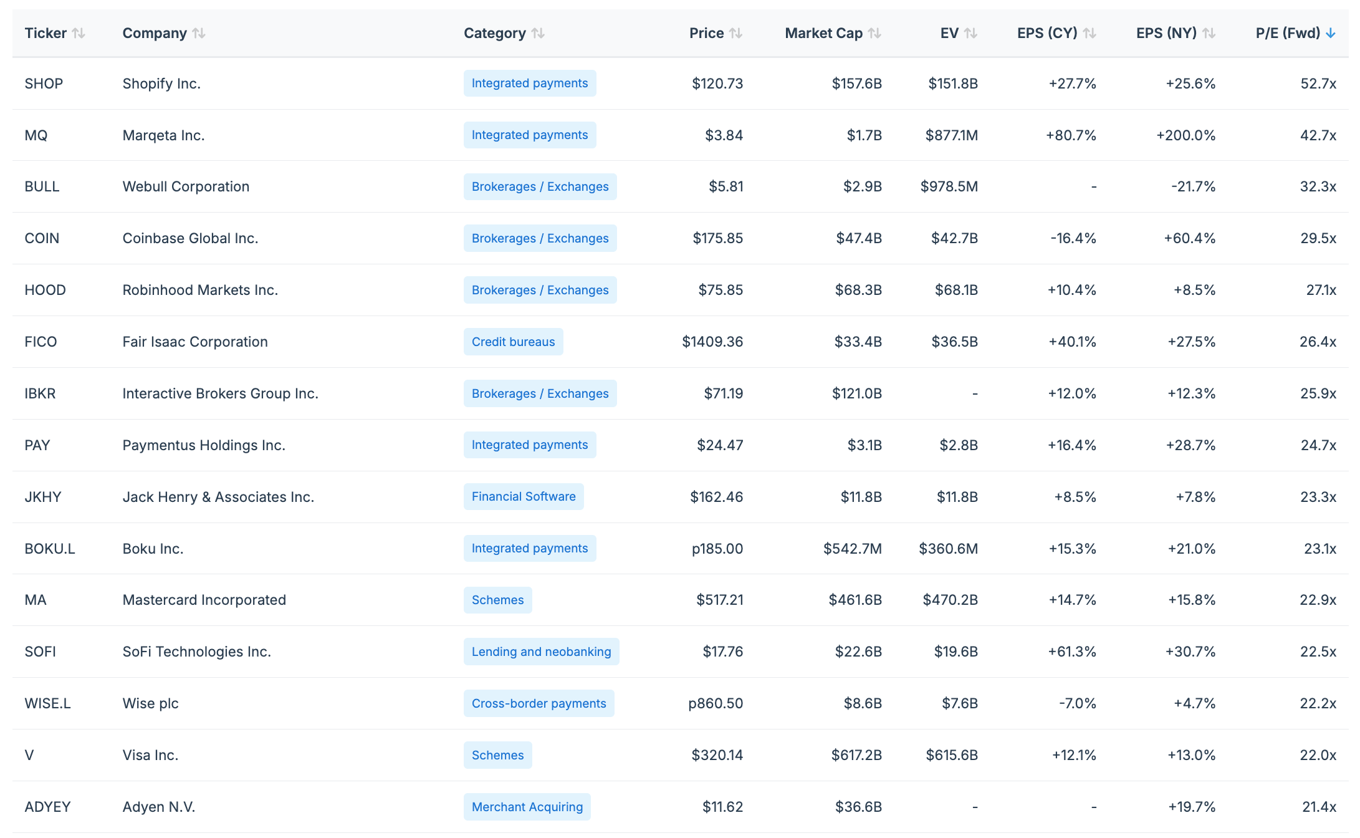Click the Market Cap sort icon

coord(875,33)
